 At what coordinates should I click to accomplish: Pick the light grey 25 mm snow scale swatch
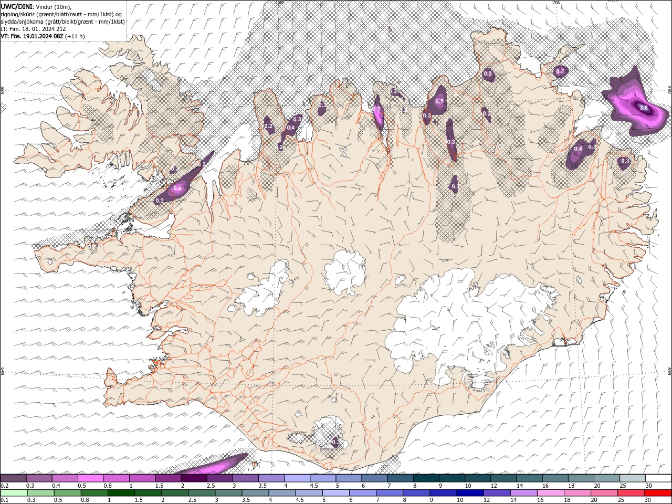click(633, 478)
